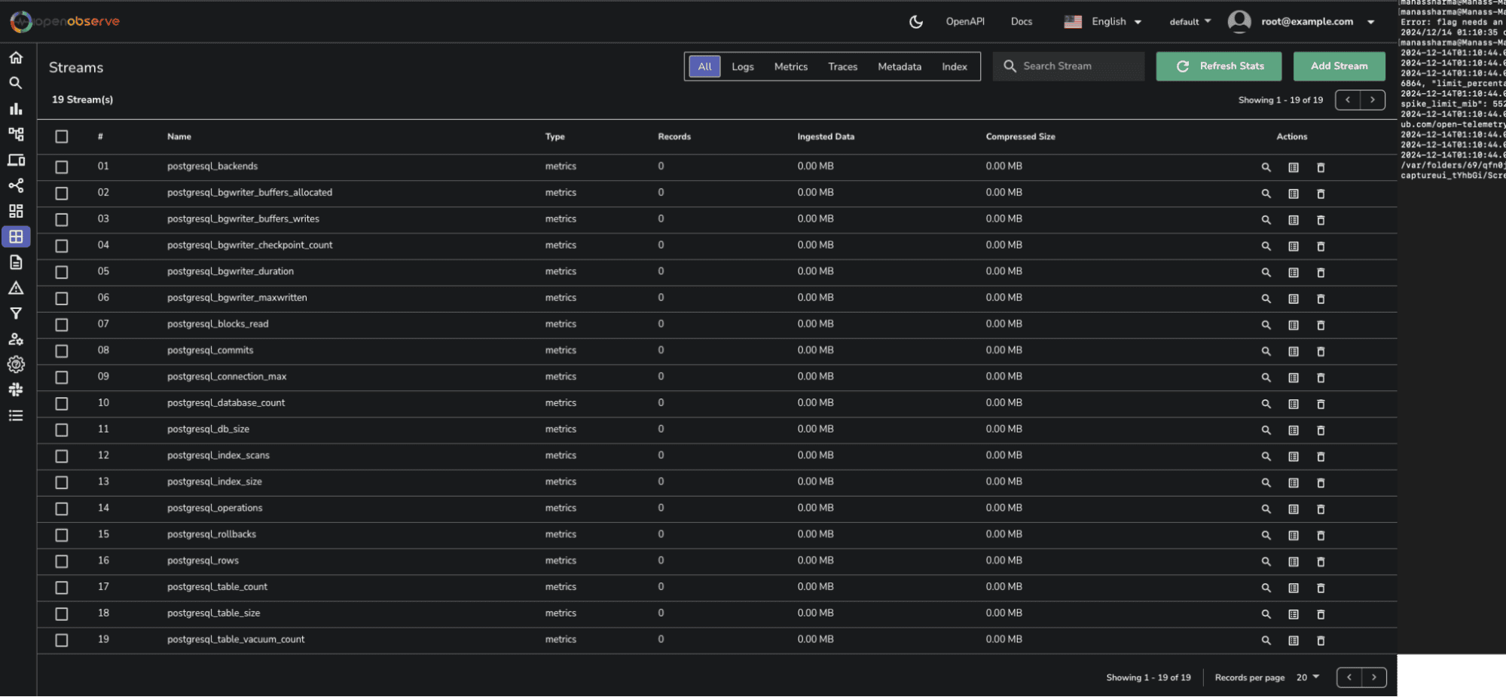The image size is (1506, 697).
Task: Click the Alerts warning triangle sidebar icon
Action: [x=16, y=289]
